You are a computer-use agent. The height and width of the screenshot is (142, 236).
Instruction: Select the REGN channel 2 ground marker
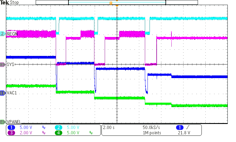[x=3, y=34]
